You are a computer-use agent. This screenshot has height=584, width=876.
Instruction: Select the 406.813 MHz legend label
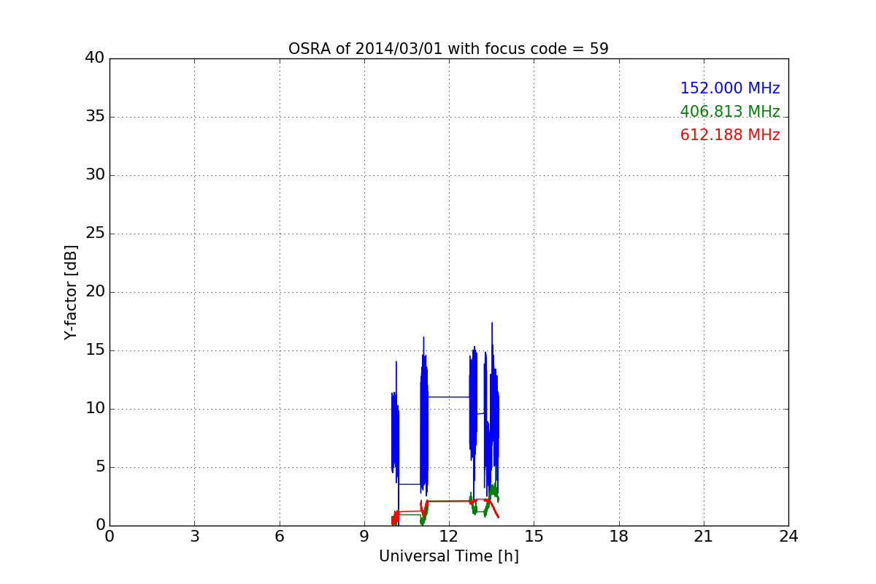tap(730, 112)
